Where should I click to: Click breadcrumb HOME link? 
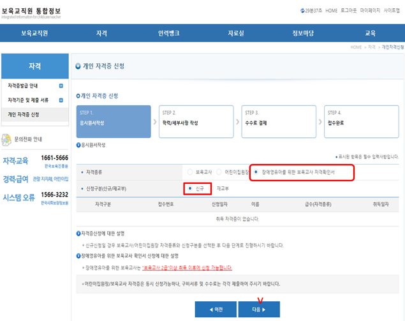(x=356, y=47)
